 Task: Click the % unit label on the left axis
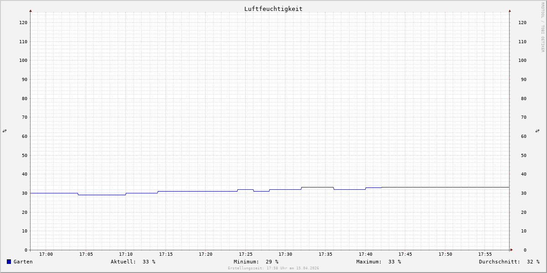[x=5, y=131]
